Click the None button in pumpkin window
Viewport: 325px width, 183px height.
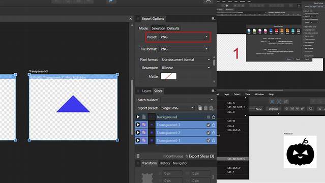(259, 109)
